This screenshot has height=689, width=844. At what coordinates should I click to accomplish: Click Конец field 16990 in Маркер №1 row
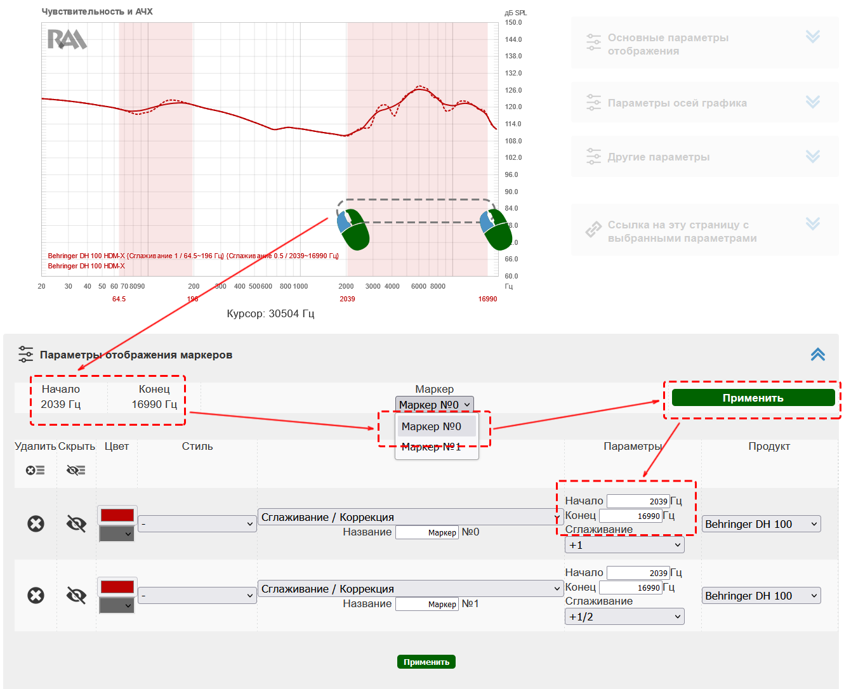631,587
